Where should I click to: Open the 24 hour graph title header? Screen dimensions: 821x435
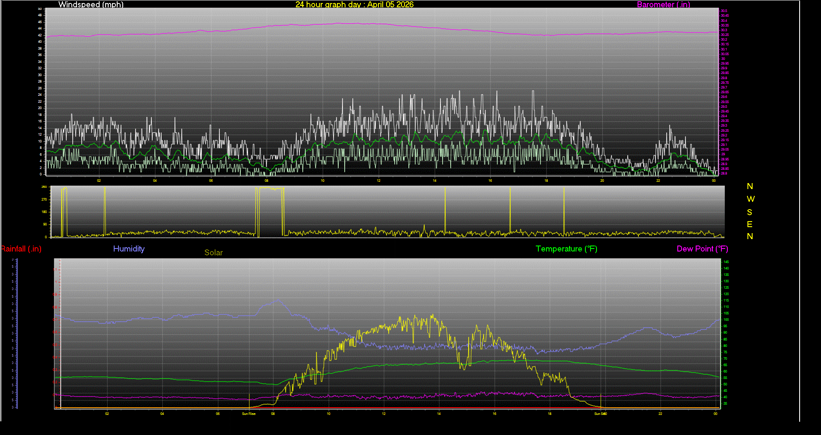coord(354,5)
